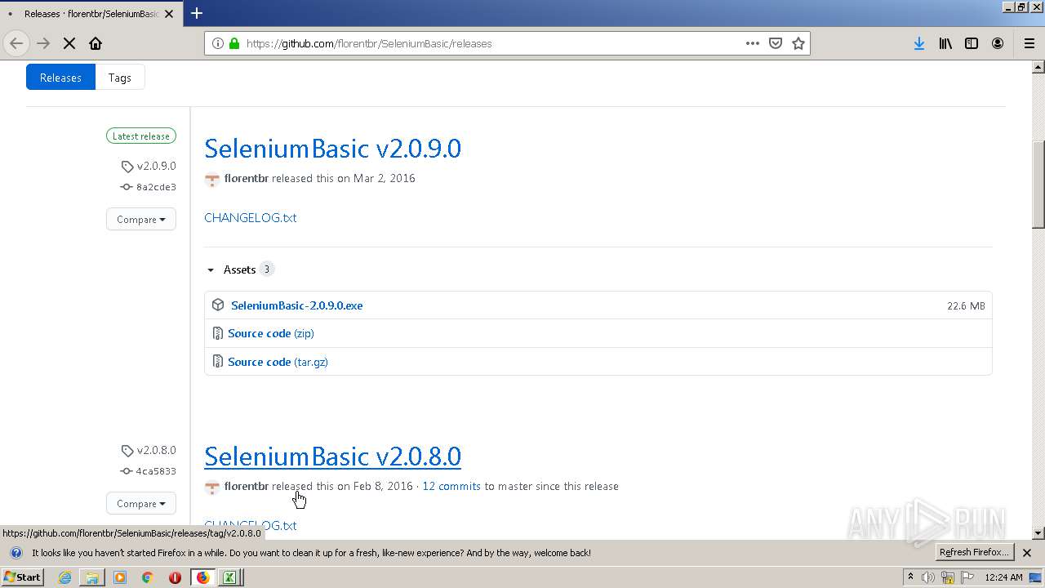The image size is (1045, 588).
Task: Launch Internet Explorer from the taskbar
Action: tap(64, 577)
